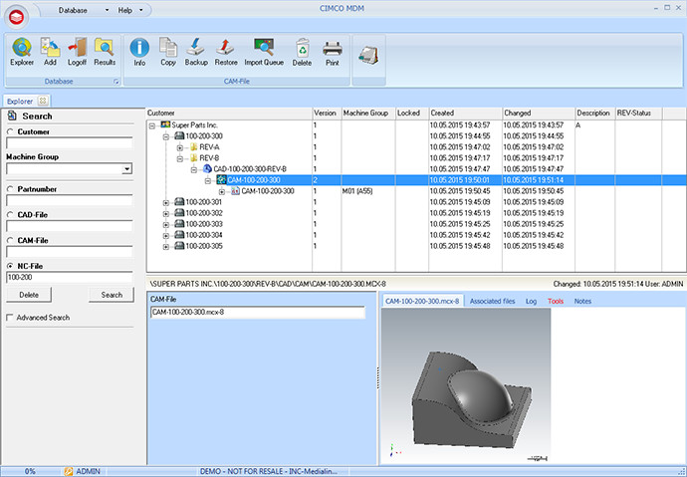Click the CAM-File name field
The height and width of the screenshot is (477, 687).
coord(258,313)
